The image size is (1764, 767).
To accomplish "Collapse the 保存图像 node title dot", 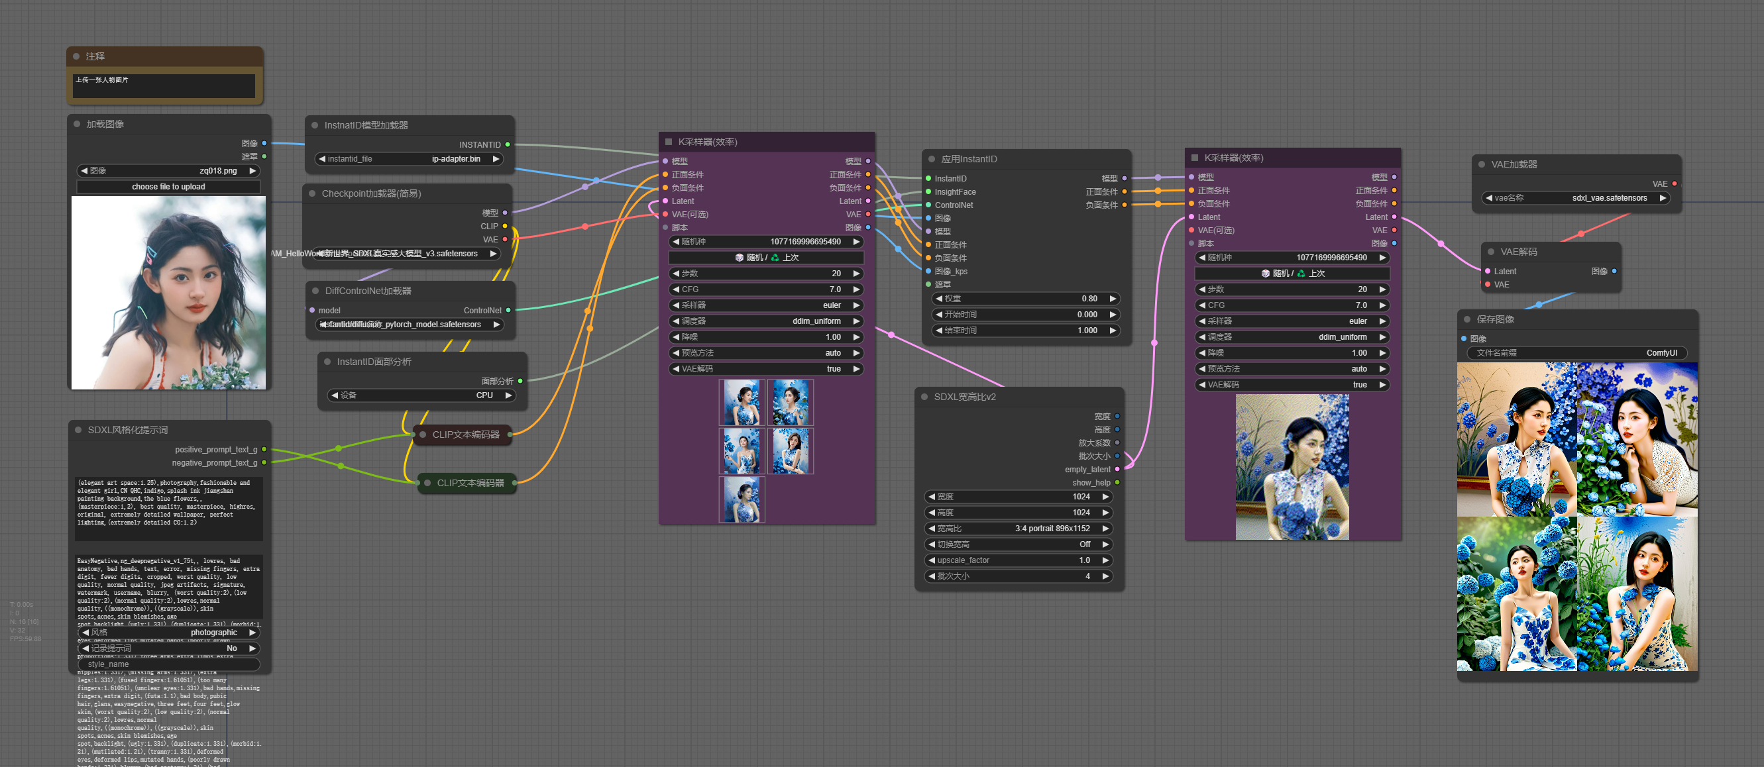I will [1467, 319].
